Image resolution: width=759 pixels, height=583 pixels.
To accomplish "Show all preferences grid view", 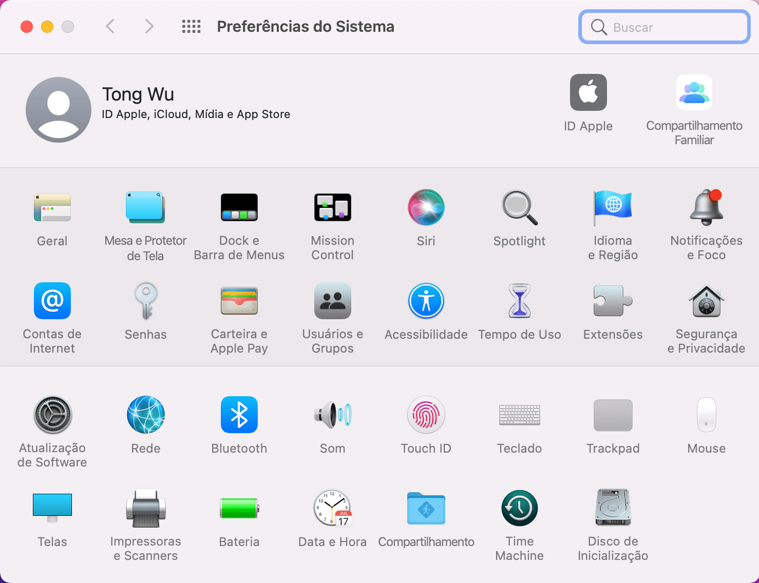I will 191,27.
